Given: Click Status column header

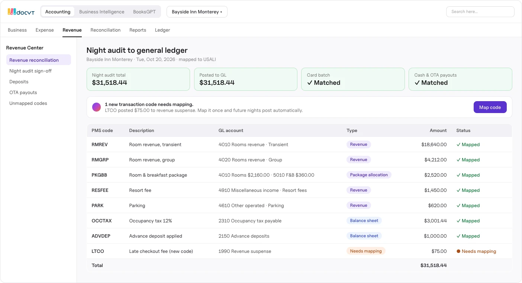Looking at the screenshot, I should tap(463, 131).
